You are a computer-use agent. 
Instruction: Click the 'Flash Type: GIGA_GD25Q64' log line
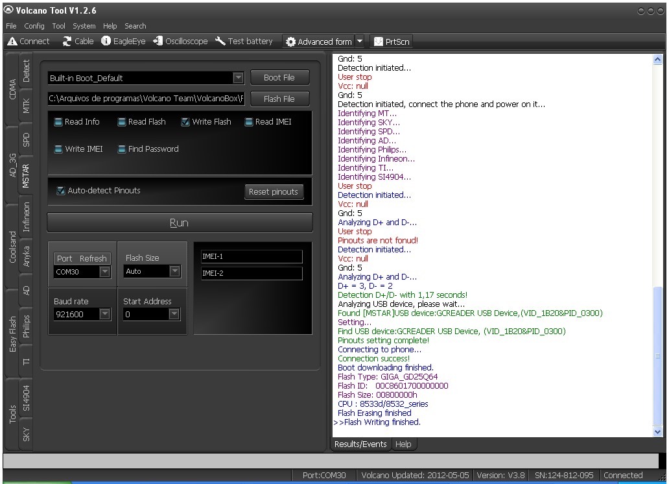[x=388, y=377]
